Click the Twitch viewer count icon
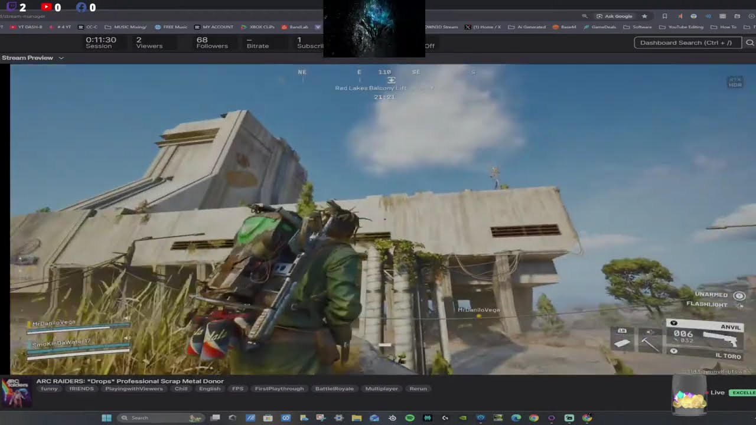 tap(12, 8)
